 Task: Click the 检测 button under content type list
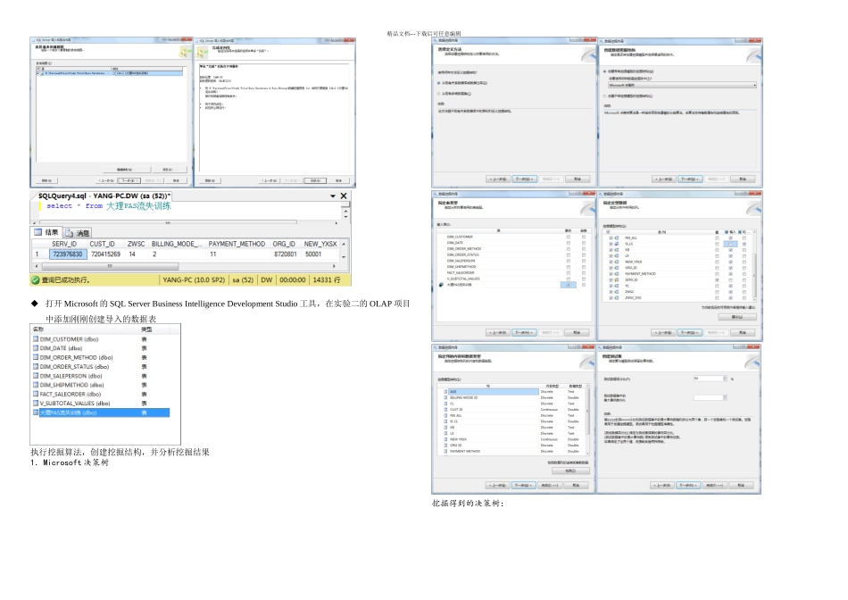point(570,471)
